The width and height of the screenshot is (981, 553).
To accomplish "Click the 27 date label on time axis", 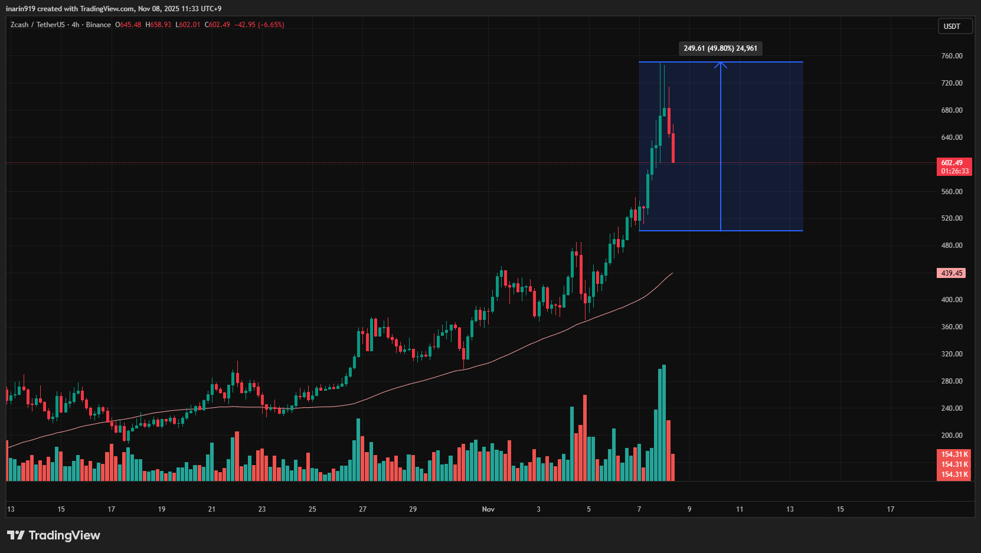I will coord(362,509).
